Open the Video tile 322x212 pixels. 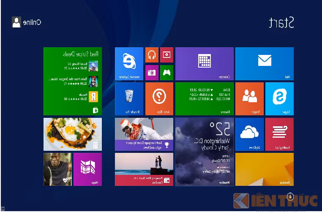[166, 54]
